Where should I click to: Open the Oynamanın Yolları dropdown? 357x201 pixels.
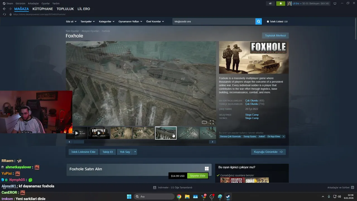(130, 21)
